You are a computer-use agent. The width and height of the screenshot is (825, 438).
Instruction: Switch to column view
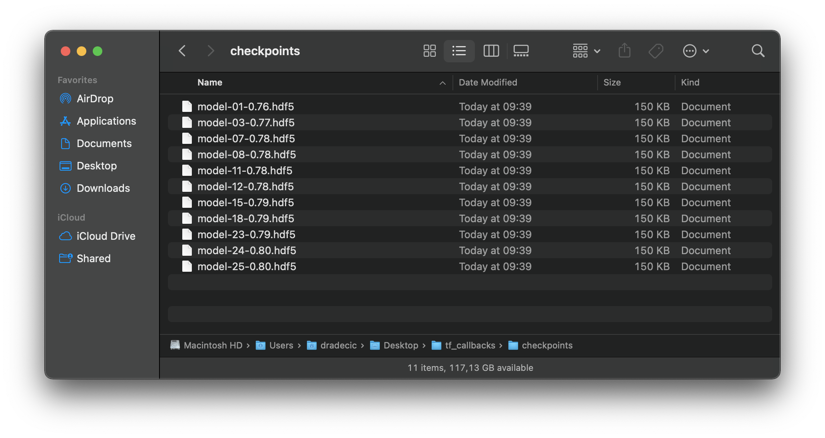tap(491, 51)
